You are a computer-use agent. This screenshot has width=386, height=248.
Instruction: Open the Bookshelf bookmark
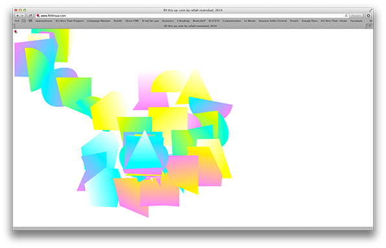pos(199,21)
